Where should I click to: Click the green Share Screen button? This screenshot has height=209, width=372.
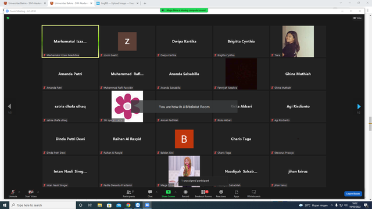(x=168, y=193)
